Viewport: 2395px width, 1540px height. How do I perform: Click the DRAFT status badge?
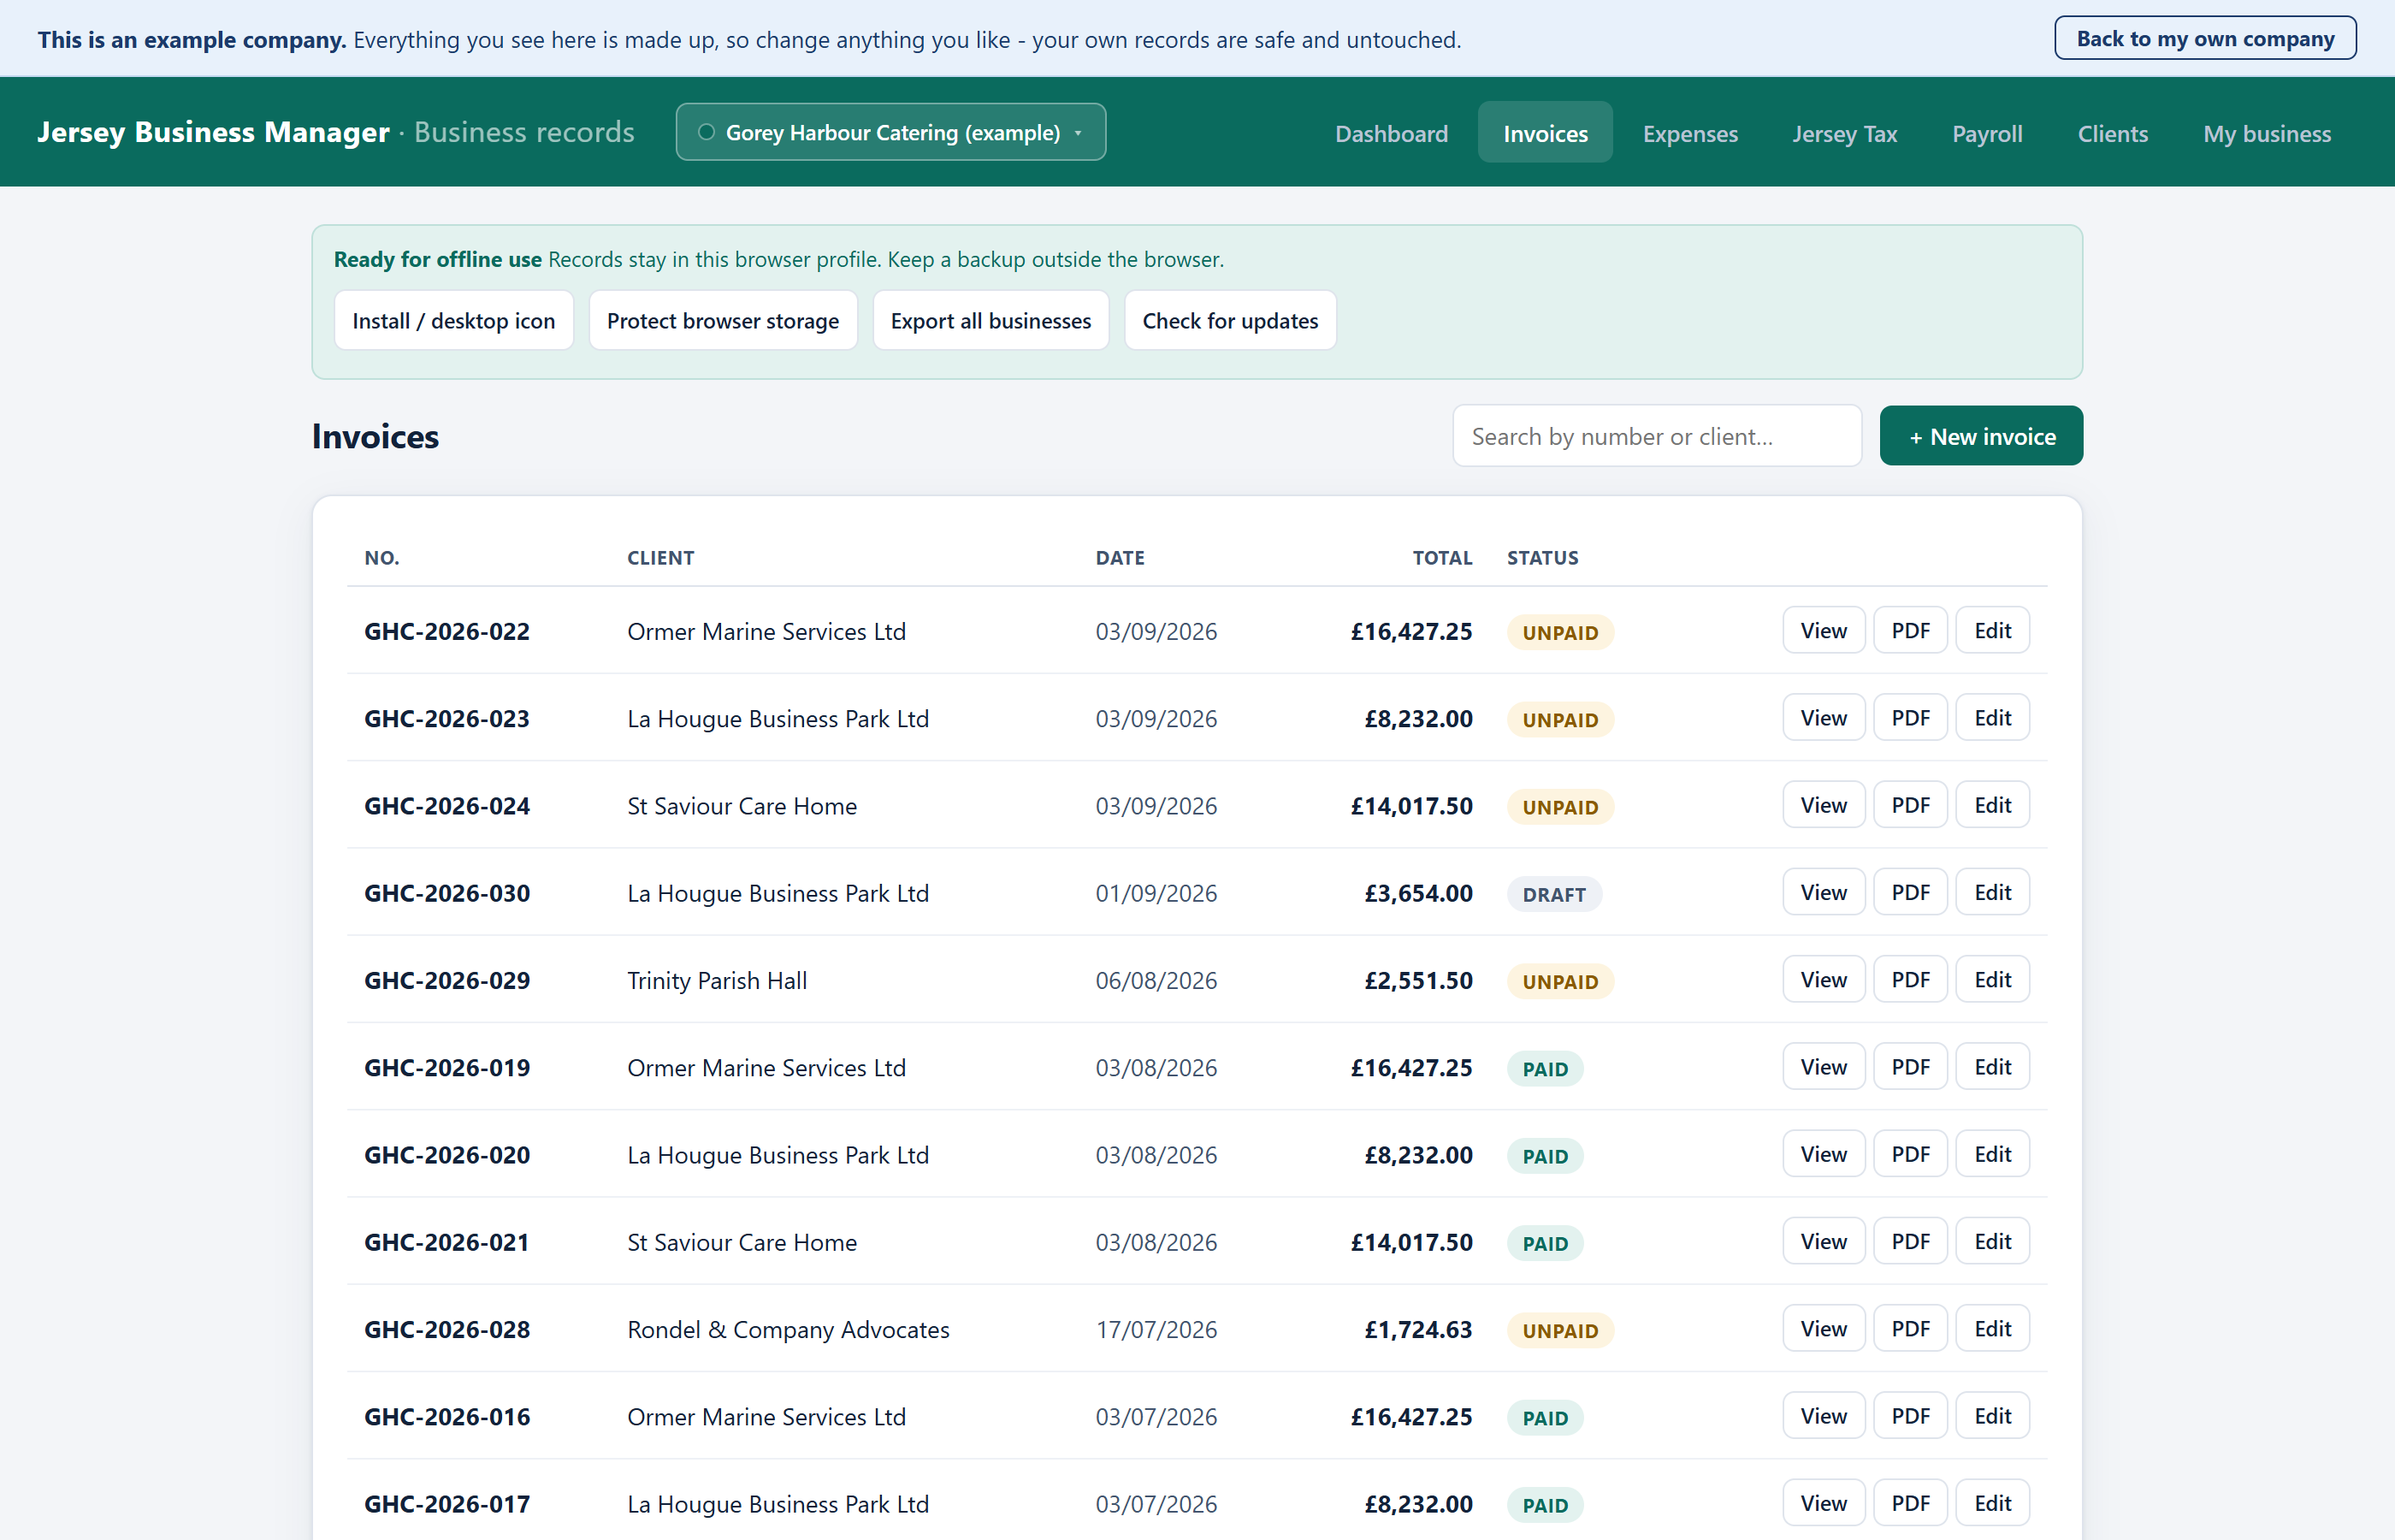click(x=1553, y=894)
